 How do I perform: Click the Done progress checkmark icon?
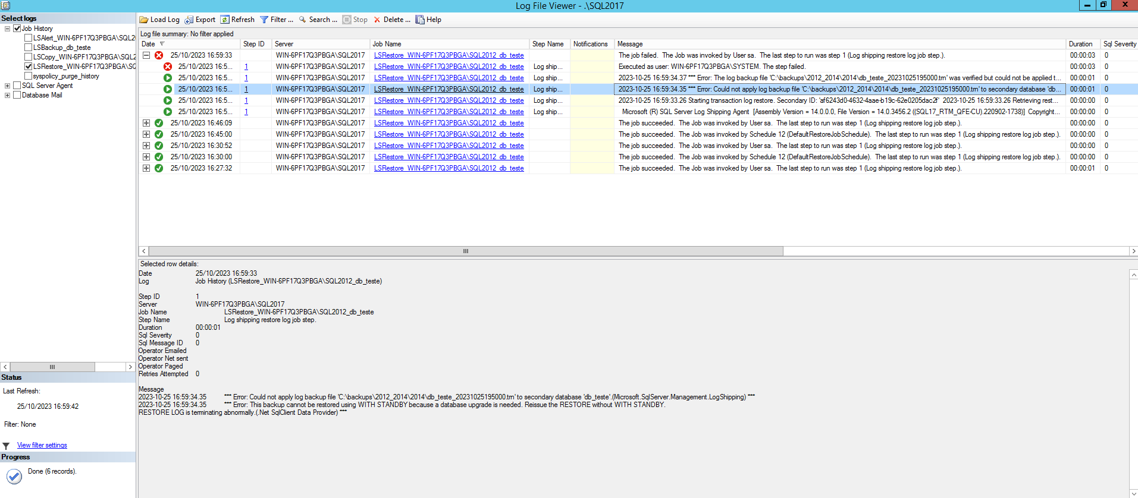point(14,476)
